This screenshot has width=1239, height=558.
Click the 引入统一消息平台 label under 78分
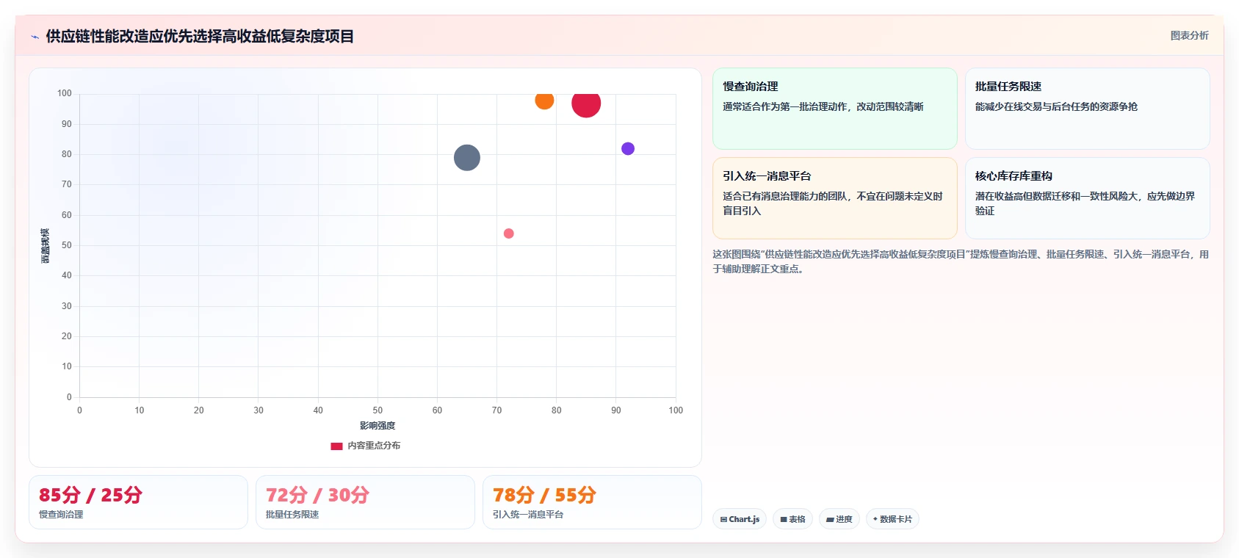pyautogui.click(x=528, y=515)
